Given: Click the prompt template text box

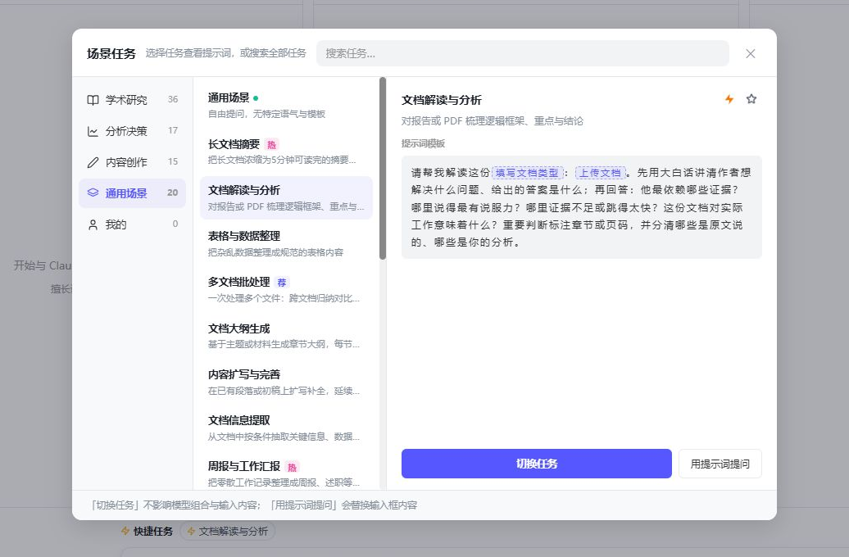Looking at the screenshot, I should click(582, 207).
